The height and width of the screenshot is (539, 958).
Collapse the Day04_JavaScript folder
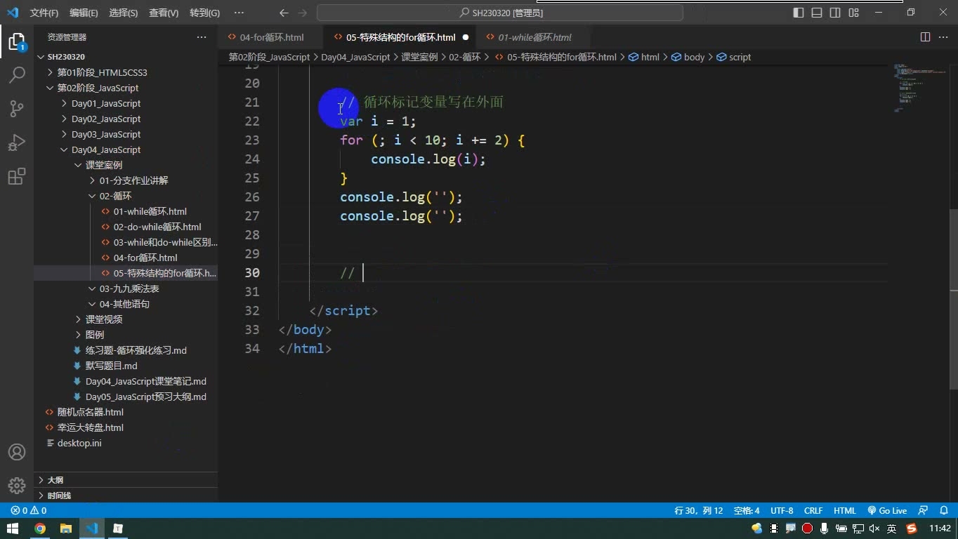105,149
